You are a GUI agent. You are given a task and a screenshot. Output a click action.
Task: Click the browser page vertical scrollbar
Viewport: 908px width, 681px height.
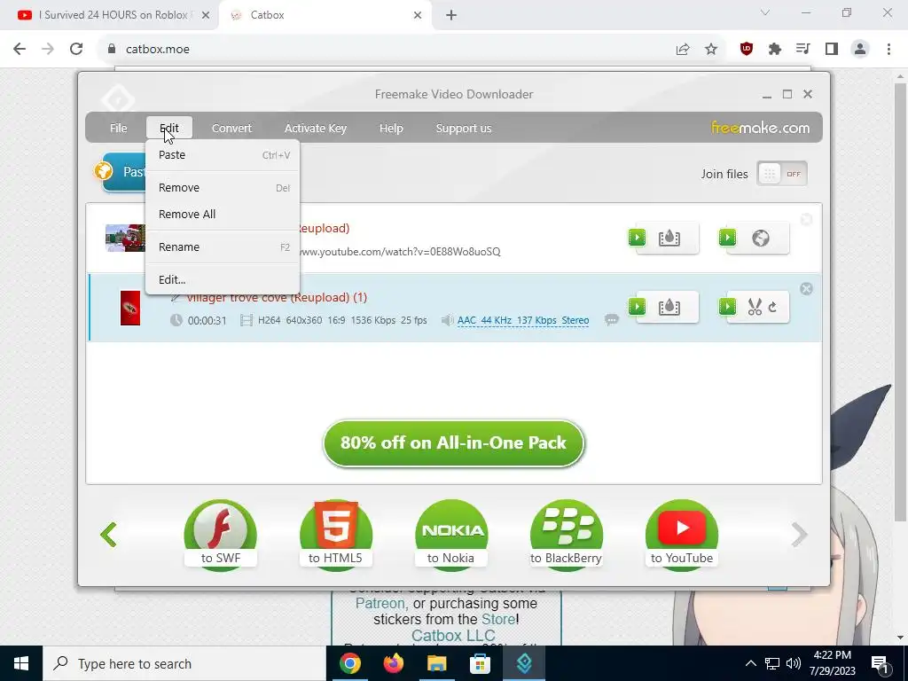click(x=900, y=301)
